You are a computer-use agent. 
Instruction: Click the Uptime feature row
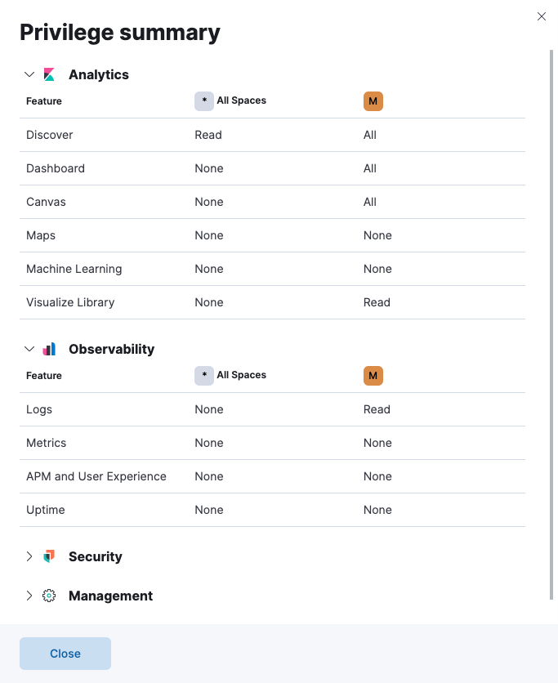point(45,509)
